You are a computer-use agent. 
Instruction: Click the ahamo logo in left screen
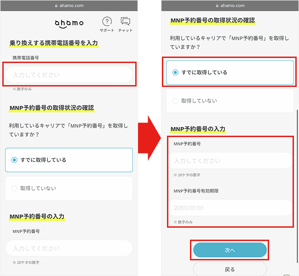[x=69, y=24]
